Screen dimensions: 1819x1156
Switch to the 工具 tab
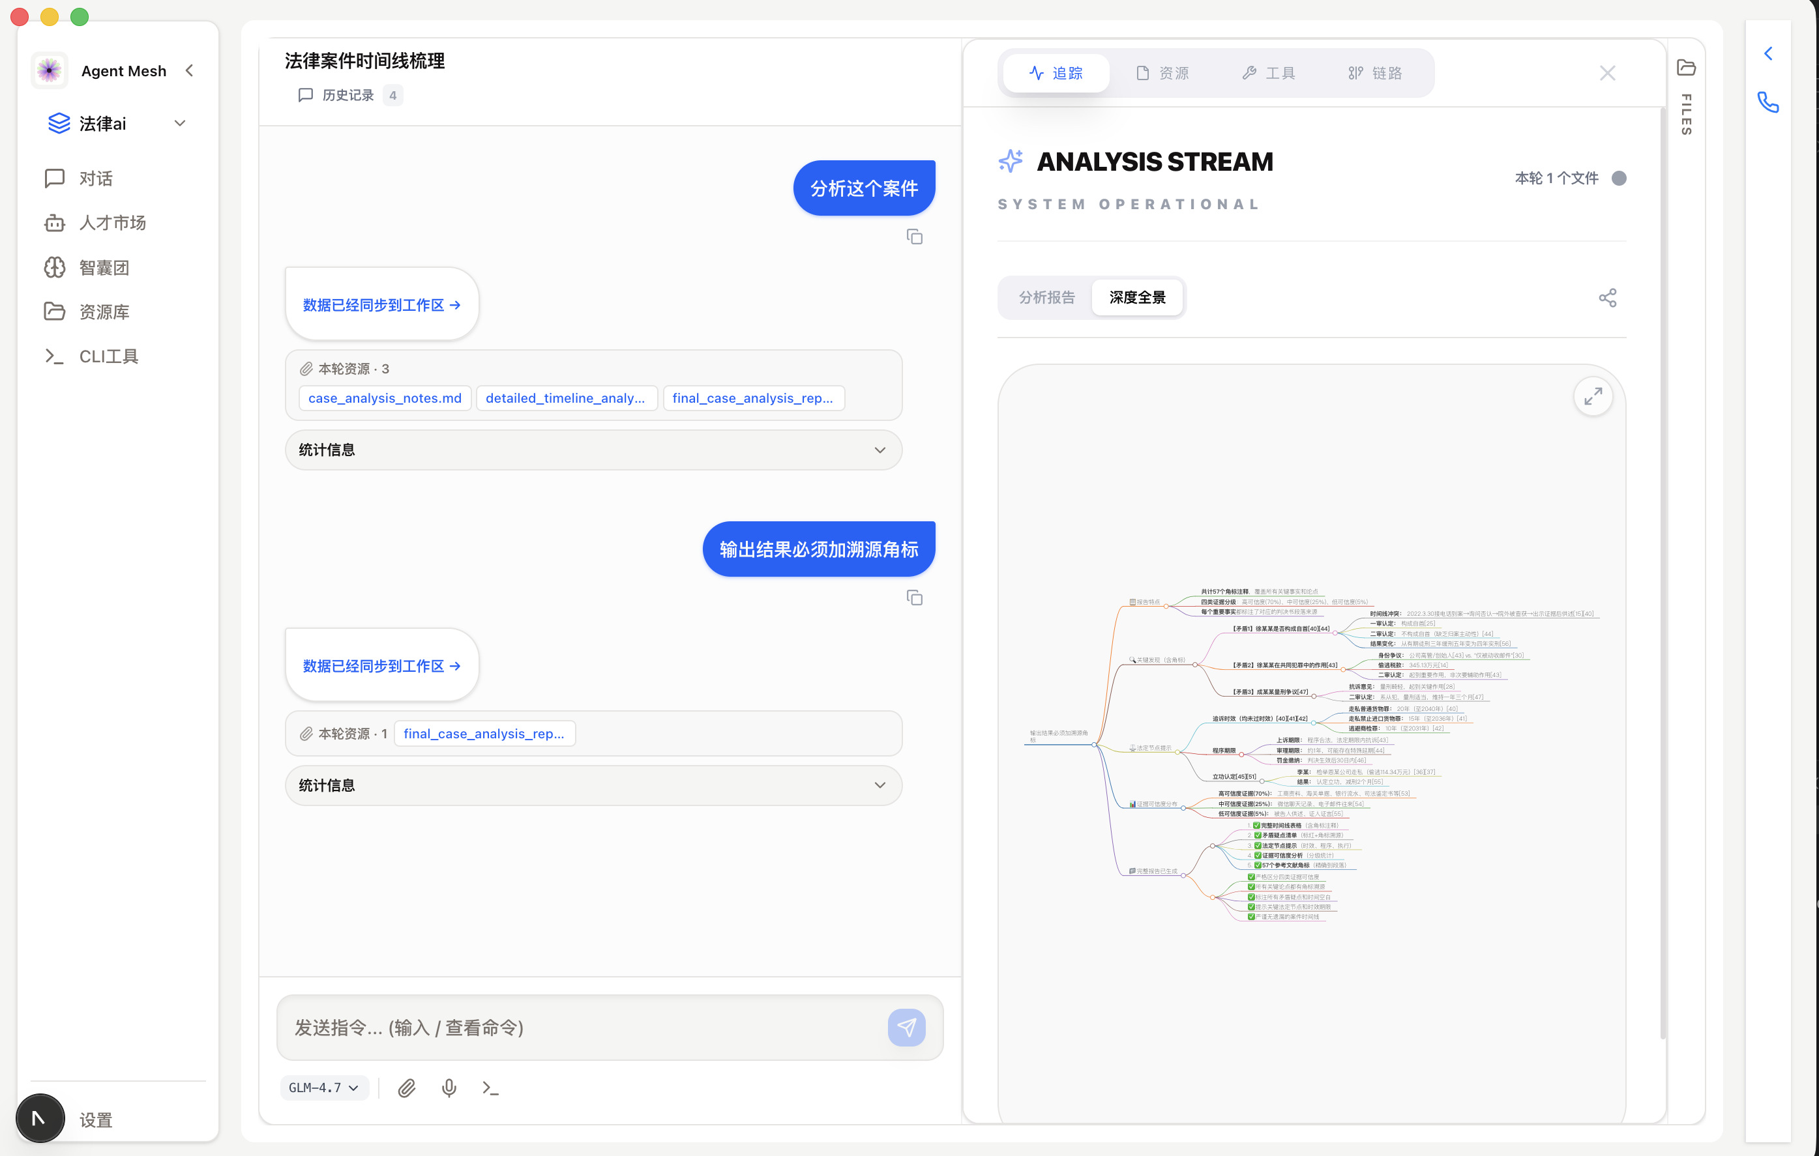[x=1269, y=73]
